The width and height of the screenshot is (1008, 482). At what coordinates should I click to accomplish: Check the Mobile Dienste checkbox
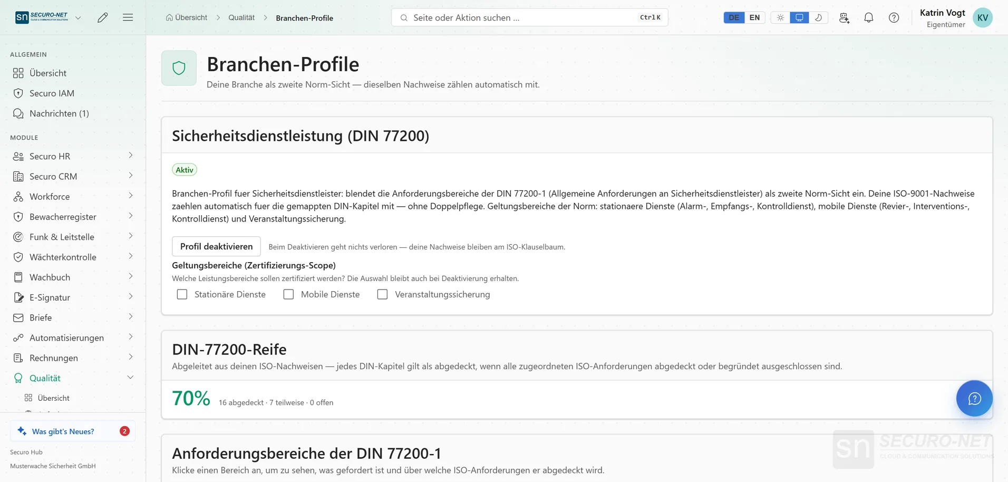pos(288,294)
